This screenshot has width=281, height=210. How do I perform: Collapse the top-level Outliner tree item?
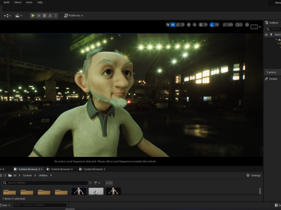click(x=276, y=40)
